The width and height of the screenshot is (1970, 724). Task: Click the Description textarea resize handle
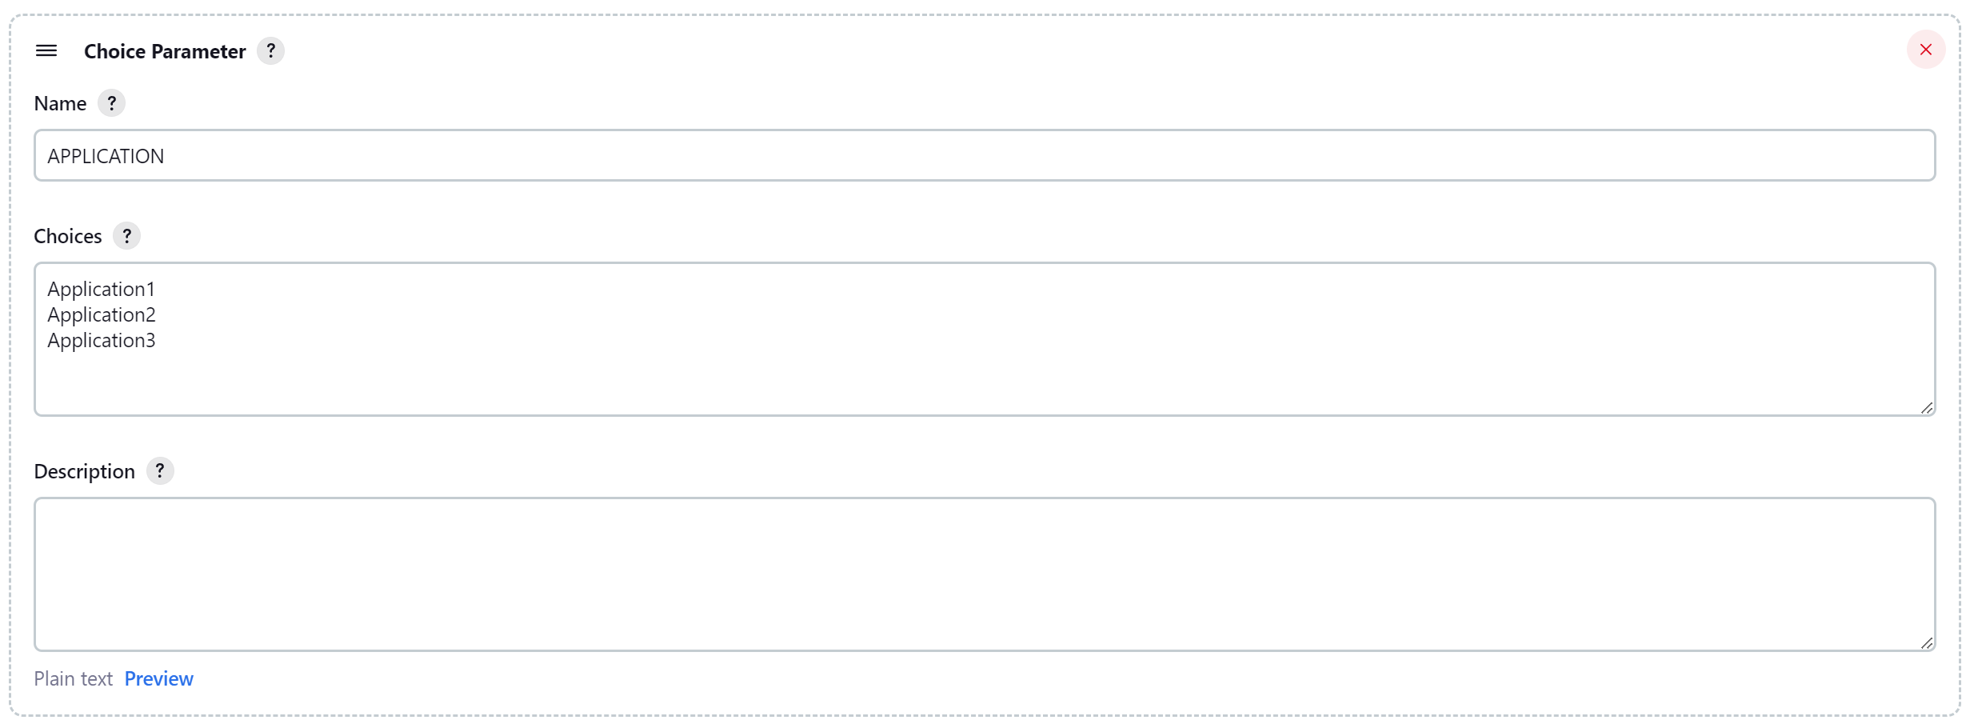click(x=1926, y=643)
